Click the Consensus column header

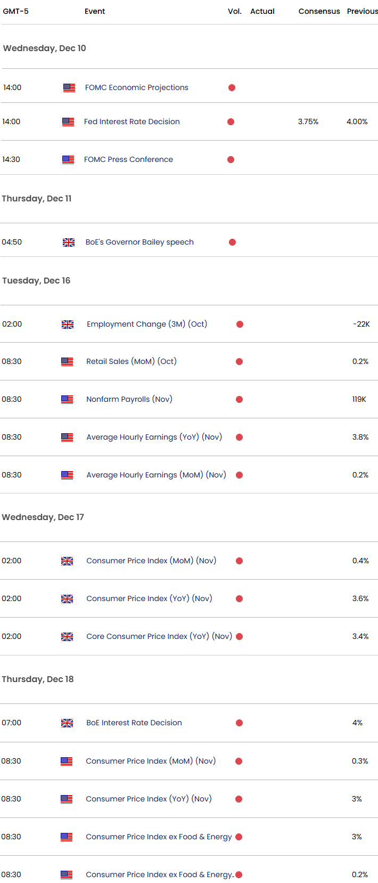(x=319, y=11)
